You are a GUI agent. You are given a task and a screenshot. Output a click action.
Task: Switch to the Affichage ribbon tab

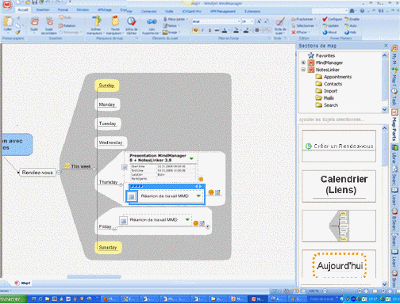pyautogui.click(x=105, y=9)
